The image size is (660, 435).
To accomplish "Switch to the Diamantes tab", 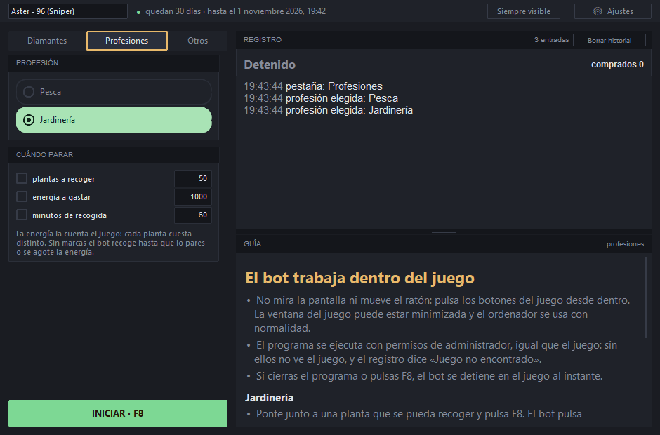I will [47, 41].
